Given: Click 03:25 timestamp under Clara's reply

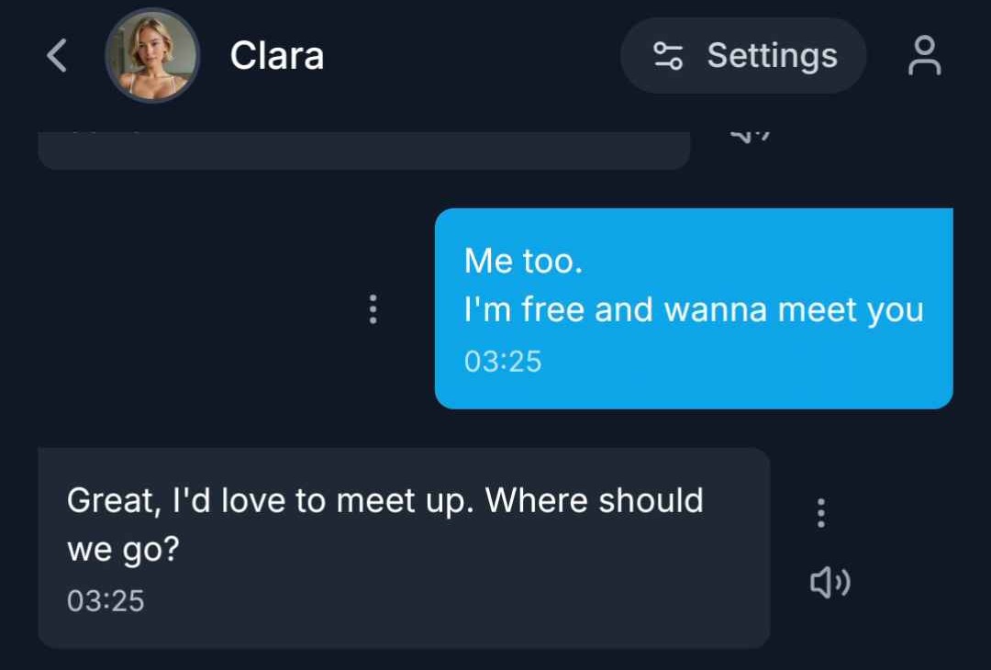Looking at the screenshot, I should [106, 600].
